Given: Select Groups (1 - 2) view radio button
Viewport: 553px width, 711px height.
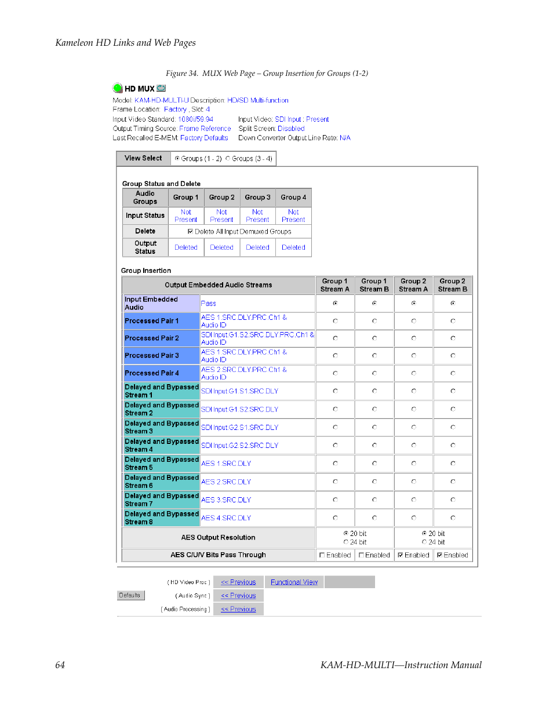Looking at the screenshot, I should pos(177,158).
